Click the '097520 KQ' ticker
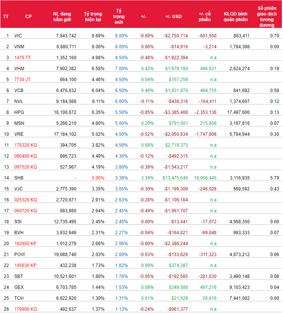 tap(26, 167)
